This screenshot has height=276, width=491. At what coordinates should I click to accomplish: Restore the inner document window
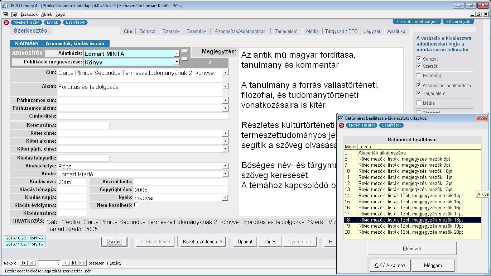pos(478,14)
